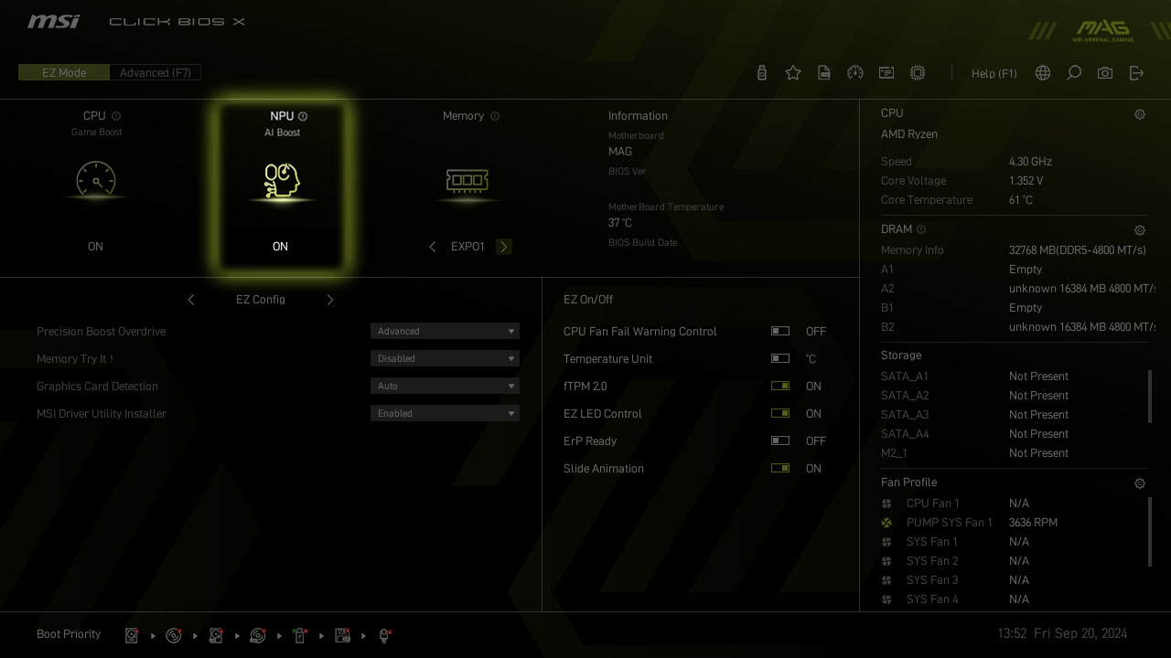Click the CPU chip icon in toolbar
Image resolution: width=1171 pixels, height=658 pixels.
918,73
